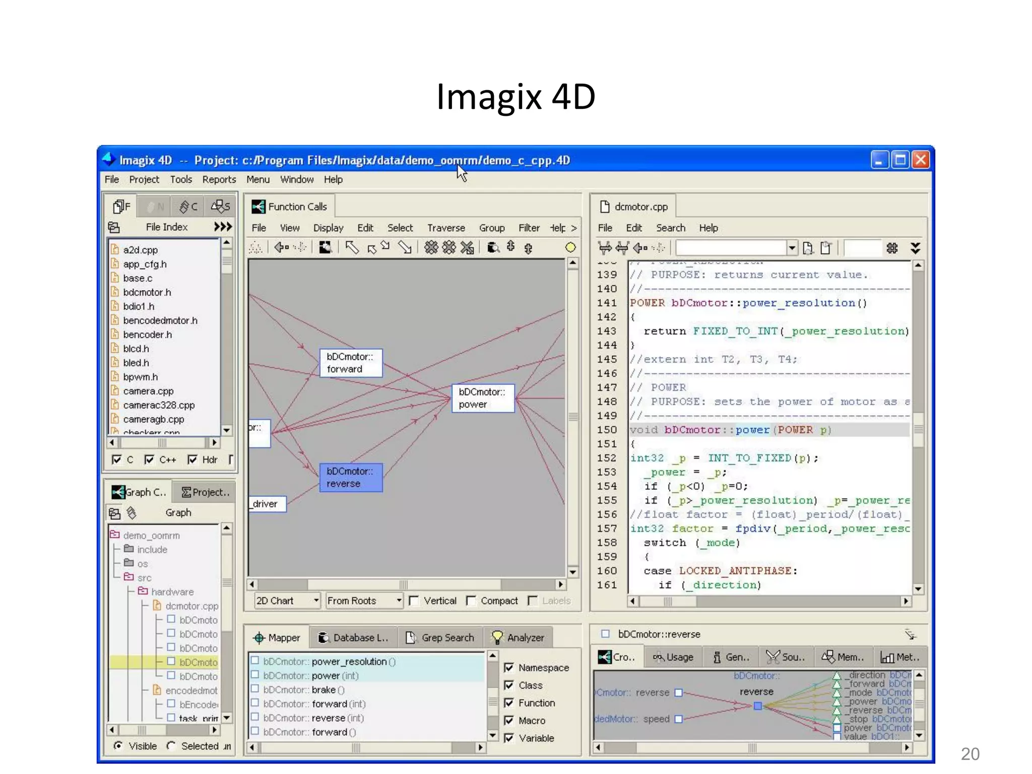Collapse the demo_oomrm tree root
1032x774 pixels.
click(114, 535)
